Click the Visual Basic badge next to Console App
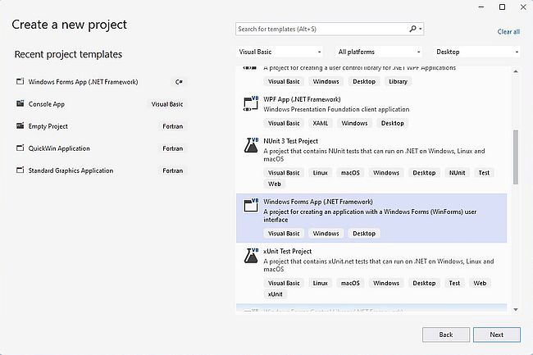The image size is (533, 355). click(x=167, y=104)
